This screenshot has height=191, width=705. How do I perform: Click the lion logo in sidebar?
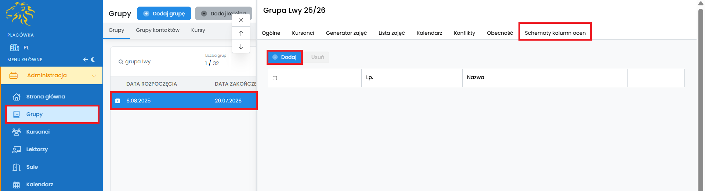(21, 14)
